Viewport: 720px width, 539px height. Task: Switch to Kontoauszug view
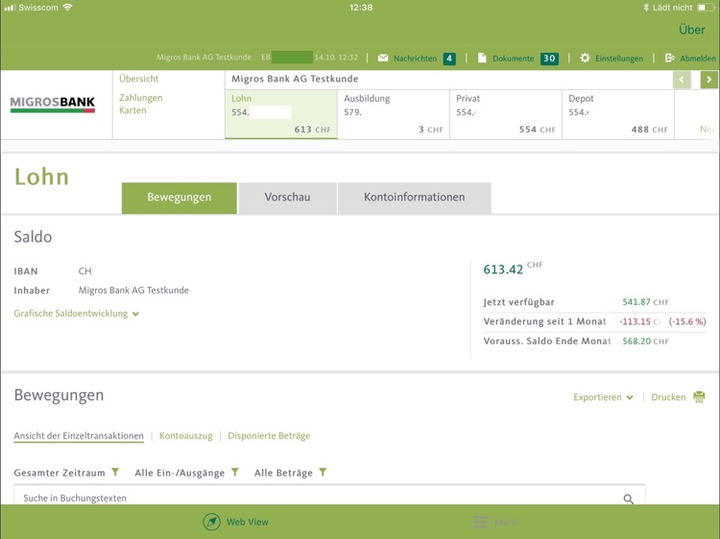[186, 435]
